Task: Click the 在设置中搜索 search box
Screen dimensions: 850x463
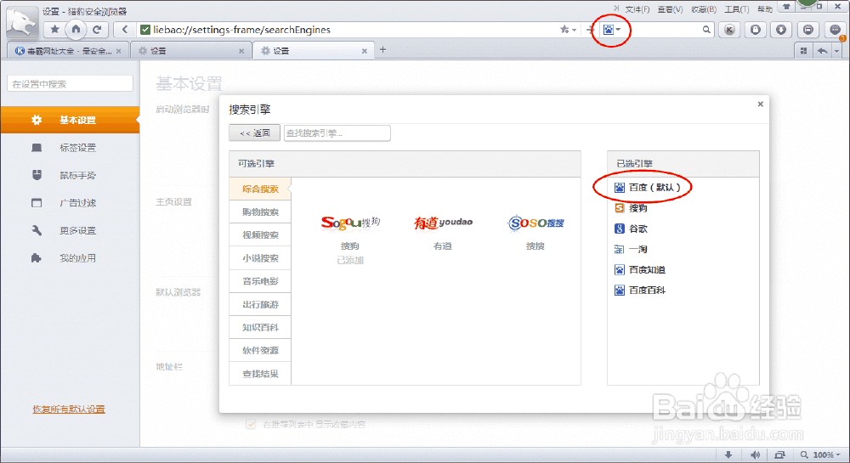Action: [x=70, y=84]
